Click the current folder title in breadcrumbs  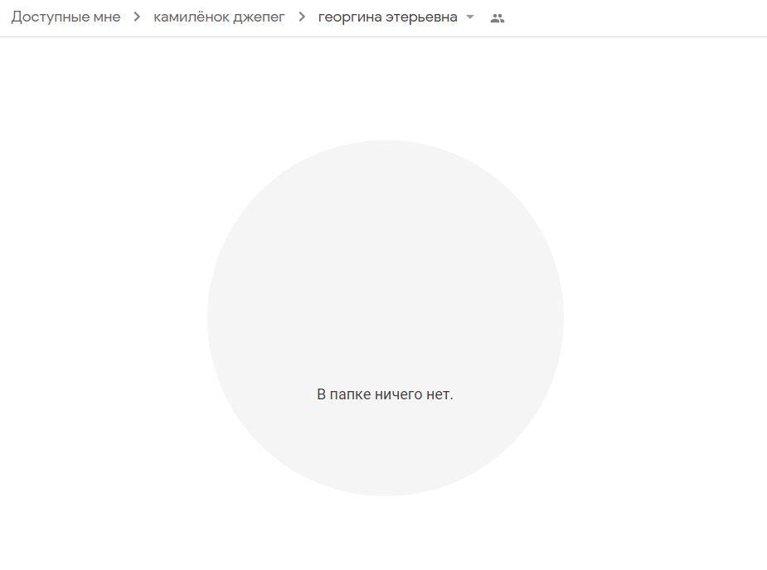pyautogui.click(x=387, y=17)
